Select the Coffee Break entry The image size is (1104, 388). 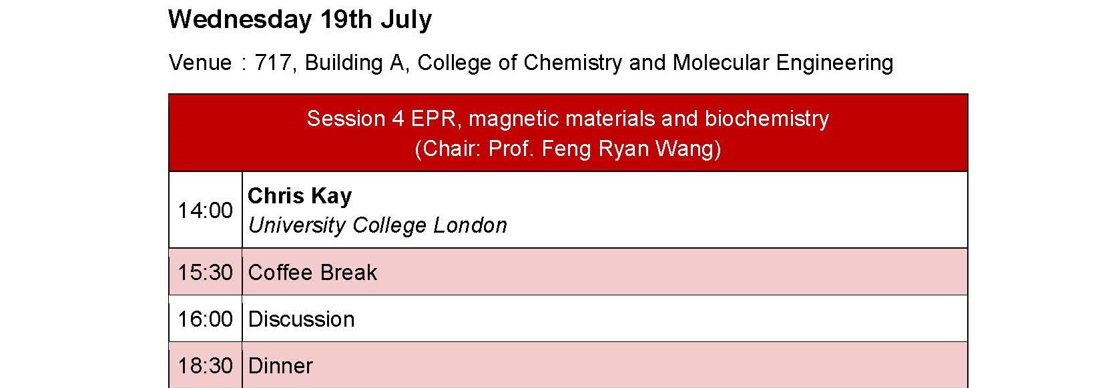point(312,272)
